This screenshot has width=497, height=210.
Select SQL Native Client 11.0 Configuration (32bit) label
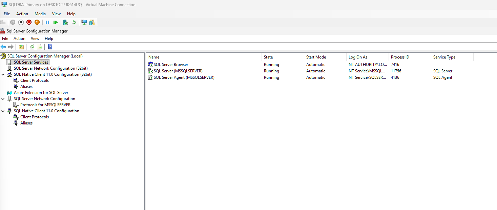[x=53, y=74]
